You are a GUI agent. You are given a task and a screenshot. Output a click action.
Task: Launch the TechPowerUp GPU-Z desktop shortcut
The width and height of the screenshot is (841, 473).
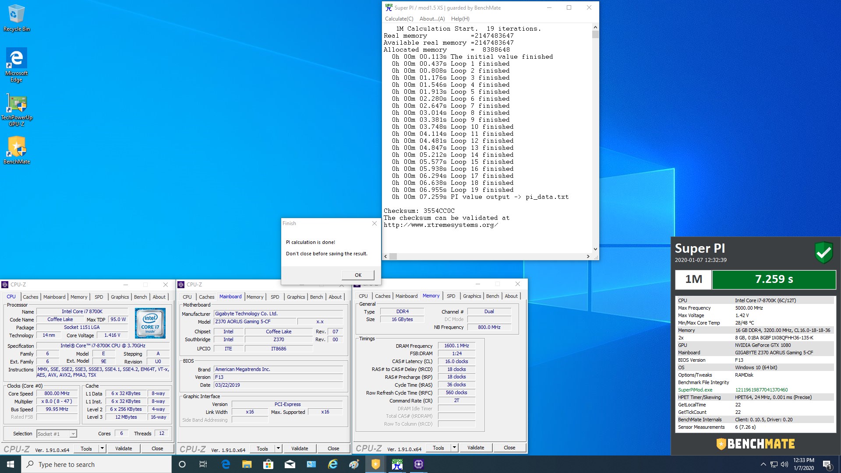pyautogui.click(x=17, y=109)
